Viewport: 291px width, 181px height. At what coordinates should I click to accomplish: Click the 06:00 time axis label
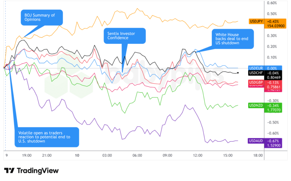137,155
